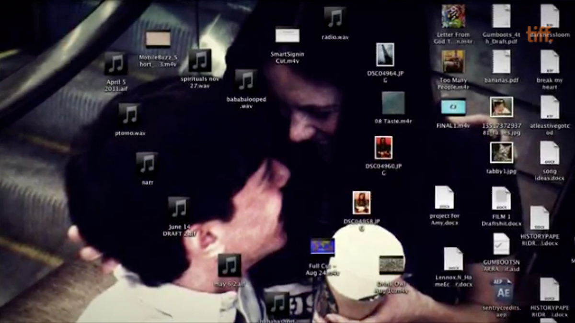Image resolution: width=575 pixels, height=323 pixels.
Task: Click the spirituals nov 27.wav icon
Action: point(200,61)
